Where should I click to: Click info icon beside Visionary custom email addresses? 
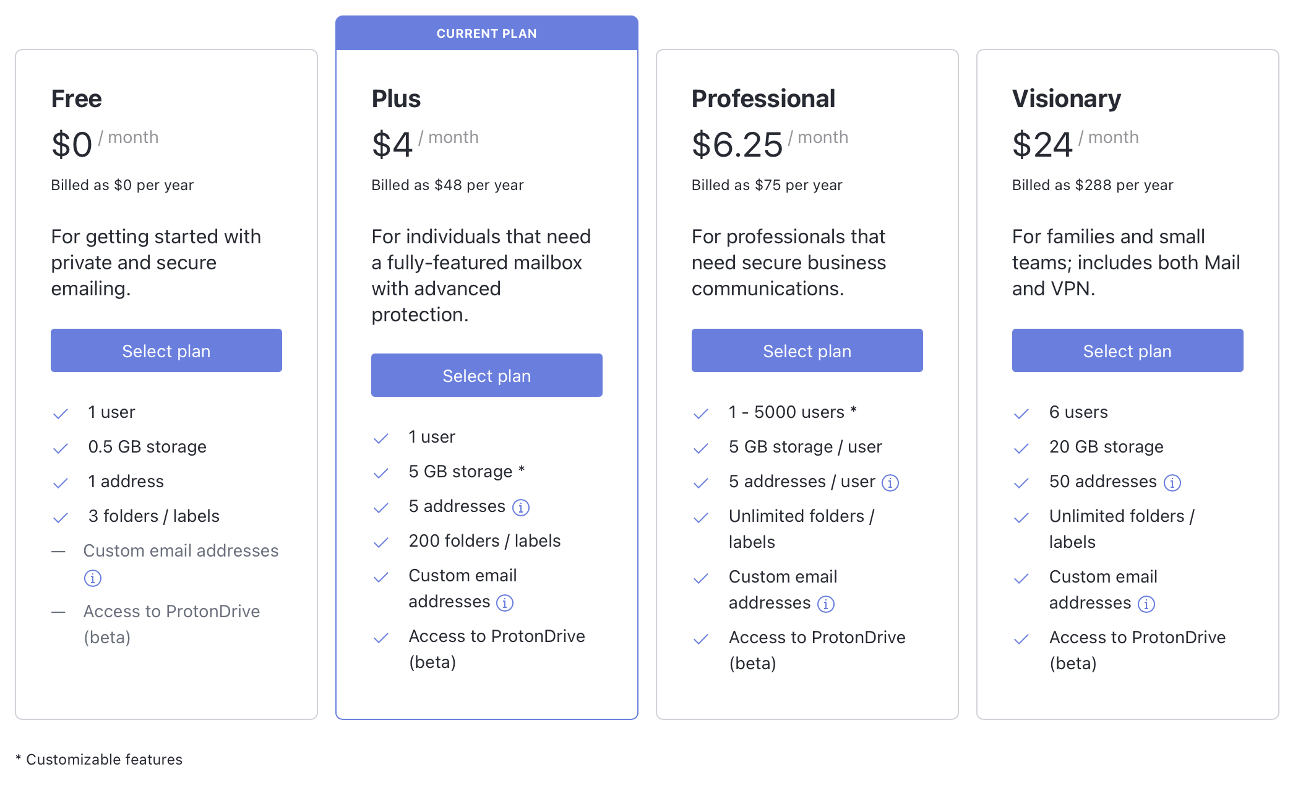click(x=1146, y=604)
